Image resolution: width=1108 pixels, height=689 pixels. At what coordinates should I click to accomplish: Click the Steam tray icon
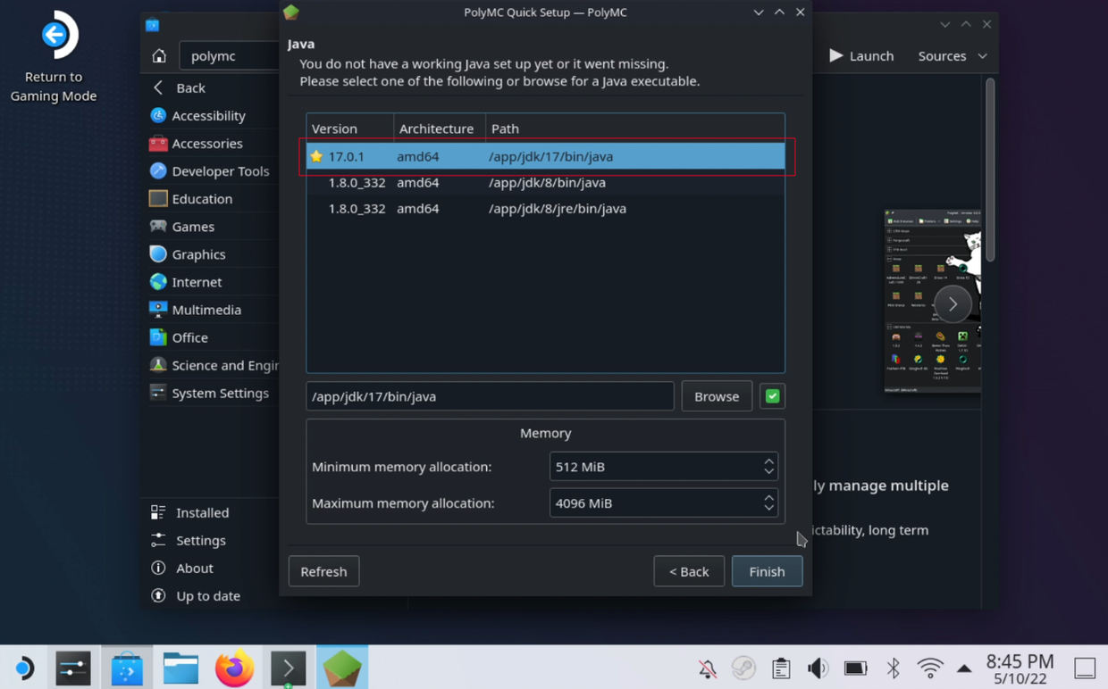click(x=743, y=668)
